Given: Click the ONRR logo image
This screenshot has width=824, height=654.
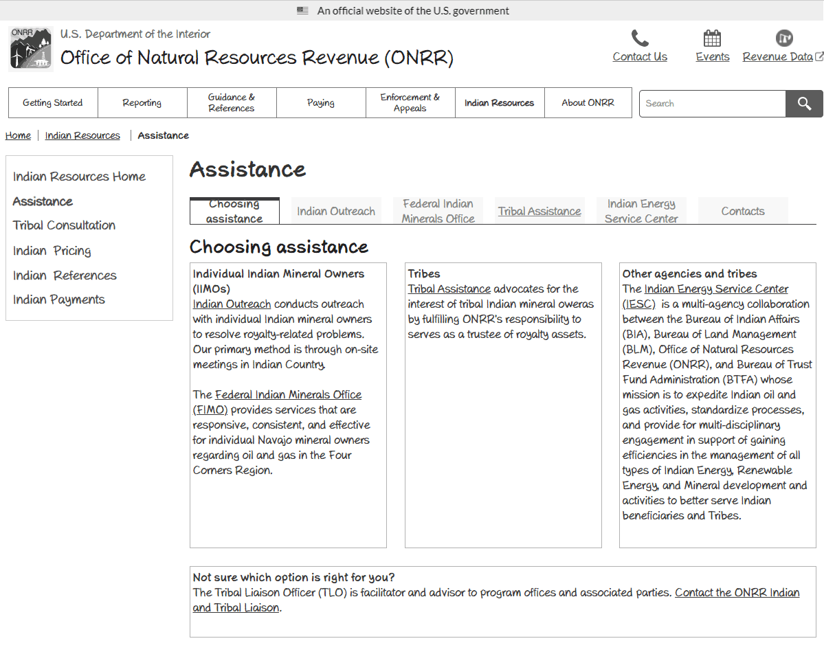Looking at the screenshot, I should (x=31, y=49).
